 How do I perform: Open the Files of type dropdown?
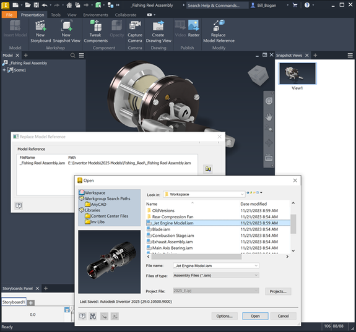coord(216,275)
